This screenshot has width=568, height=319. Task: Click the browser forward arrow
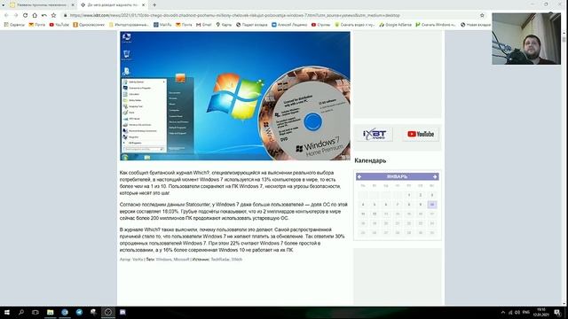[16, 15]
